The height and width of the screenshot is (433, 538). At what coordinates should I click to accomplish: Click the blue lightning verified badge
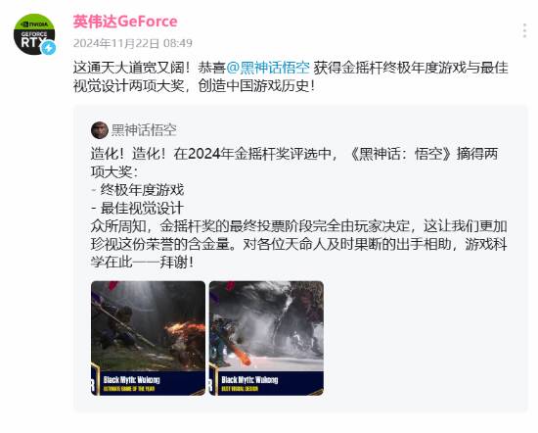tap(48, 48)
